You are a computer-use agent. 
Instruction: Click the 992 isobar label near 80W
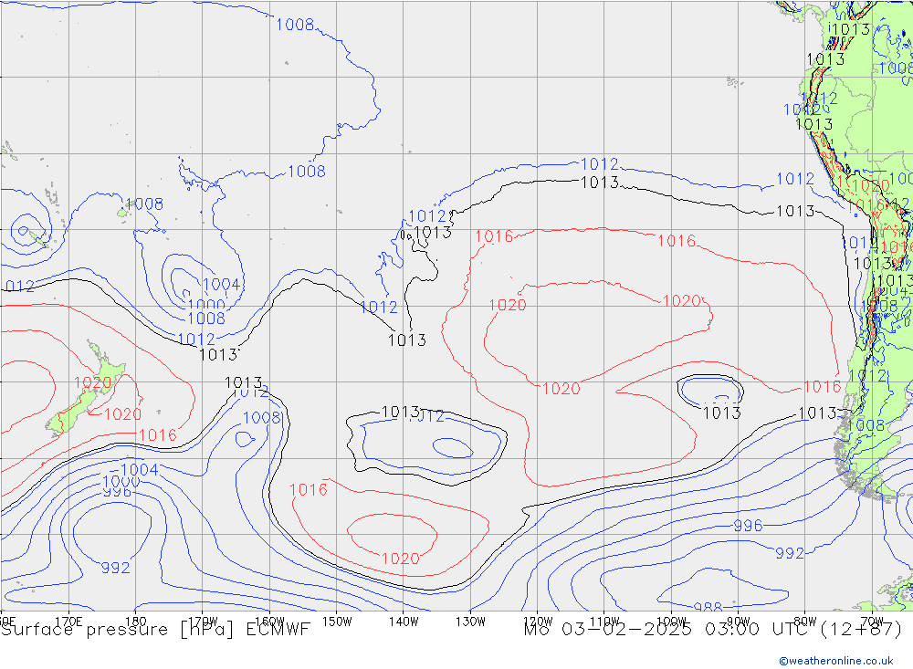[x=790, y=552]
